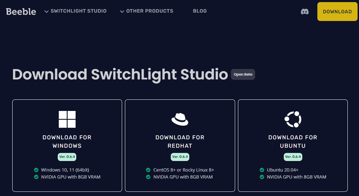359x196 pixels.
Task: Click the Download SwitchLight Studio heading
Action: click(120, 75)
